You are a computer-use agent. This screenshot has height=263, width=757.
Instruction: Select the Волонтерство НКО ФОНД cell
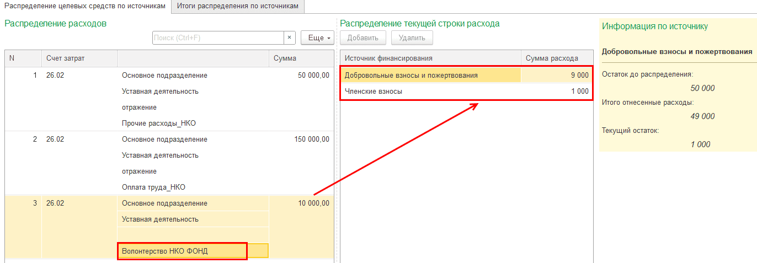pyautogui.click(x=182, y=251)
